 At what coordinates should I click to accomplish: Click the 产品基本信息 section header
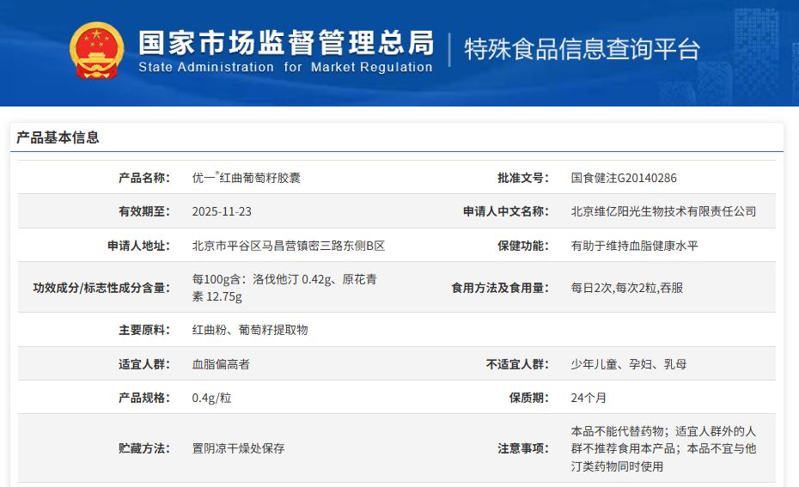[x=58, y=137]
